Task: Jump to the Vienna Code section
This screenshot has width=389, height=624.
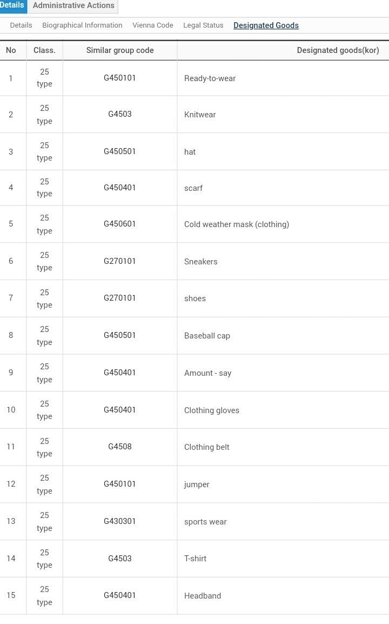Action: click(153, 25)
